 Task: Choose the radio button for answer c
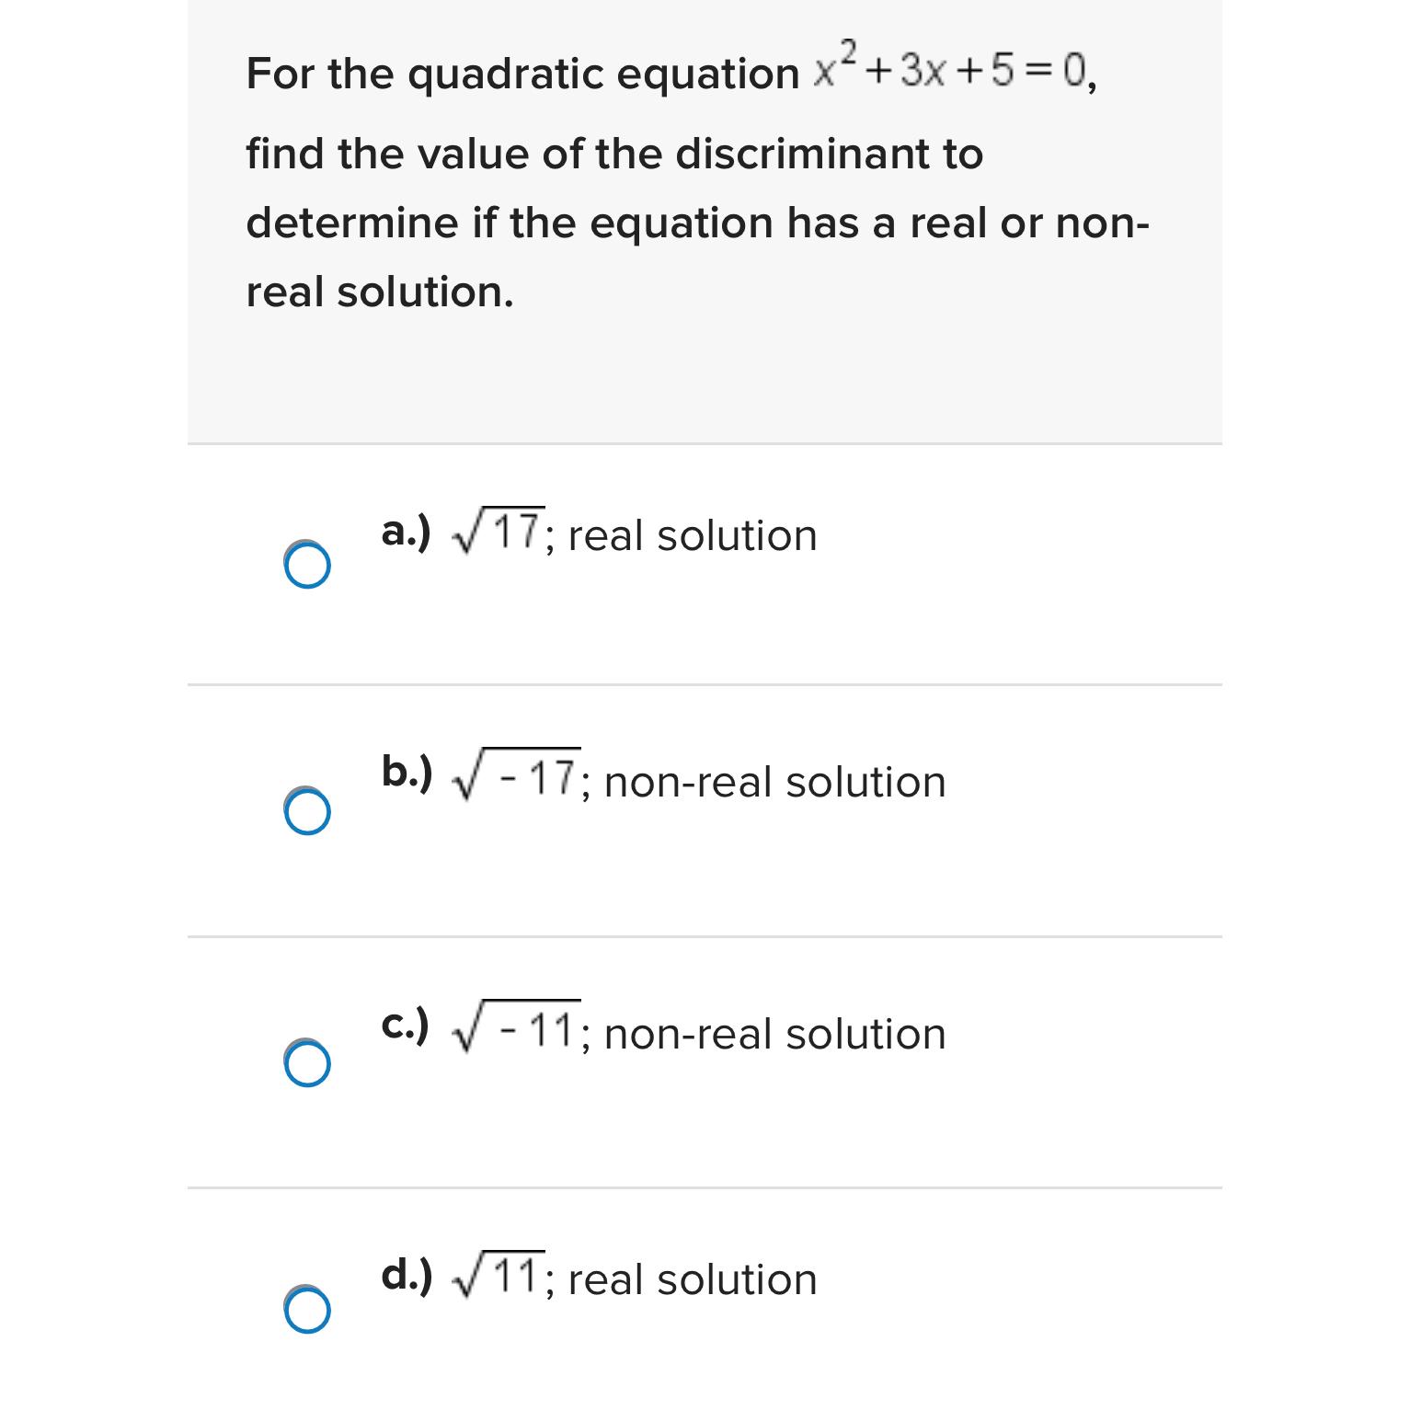click(x=307, y=1063)
